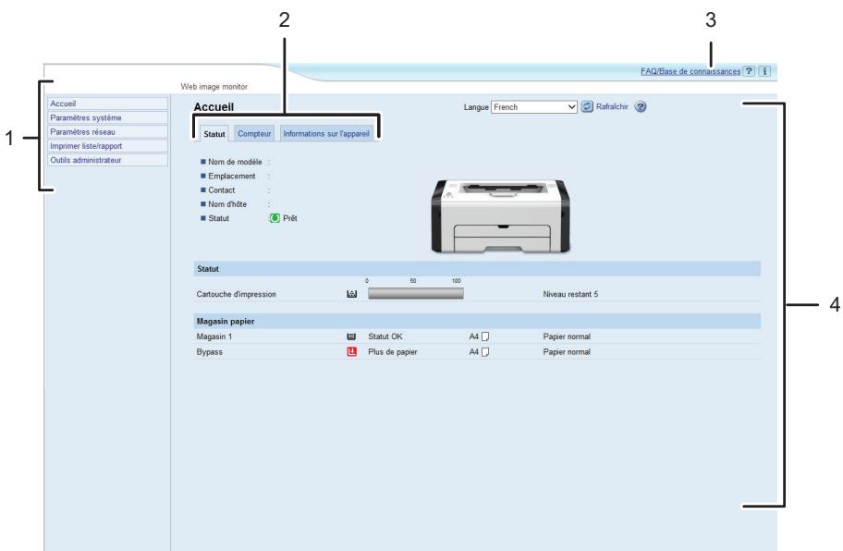The image size is (843, 551).
Task: Click the 'Web image monitor' title text
Action: coord(214,87)
